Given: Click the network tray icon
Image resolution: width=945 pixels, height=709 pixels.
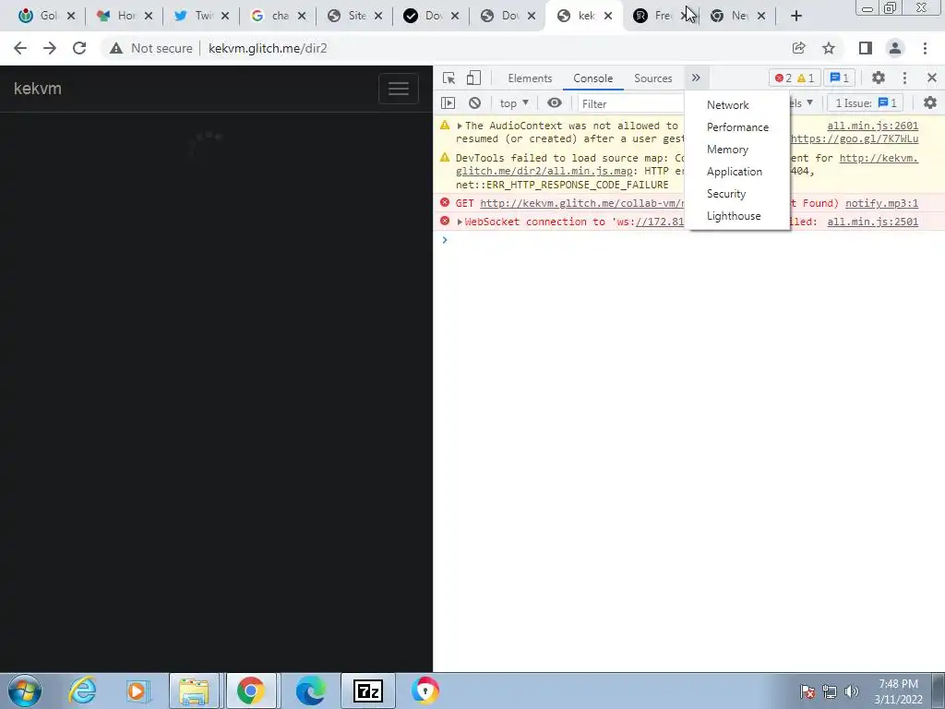Looking at the screenshot, I should pos(830,691).
